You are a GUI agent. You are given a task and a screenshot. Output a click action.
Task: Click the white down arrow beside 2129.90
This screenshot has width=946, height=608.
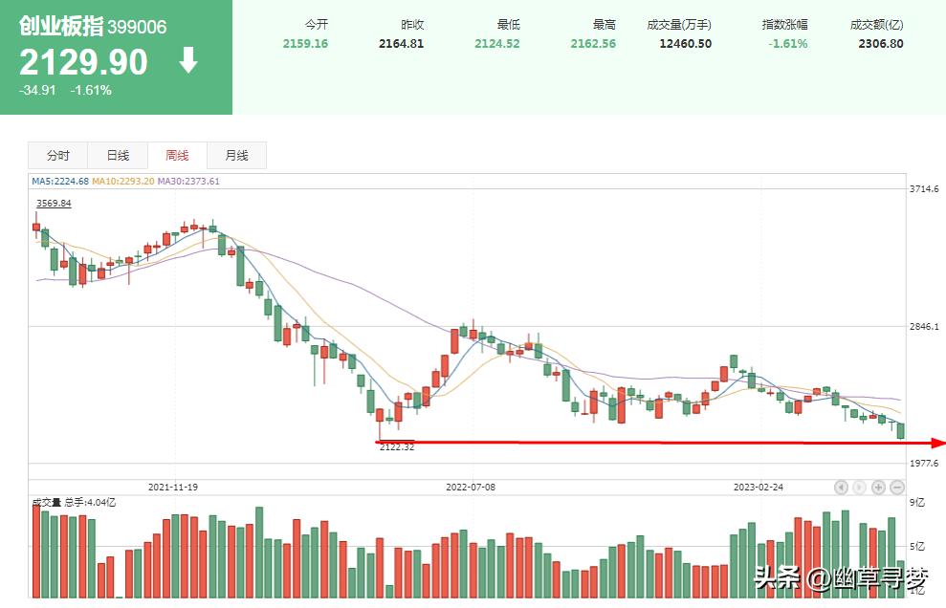click(187, 62)
